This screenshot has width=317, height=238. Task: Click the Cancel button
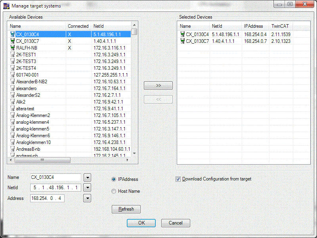tap(176, 223)
